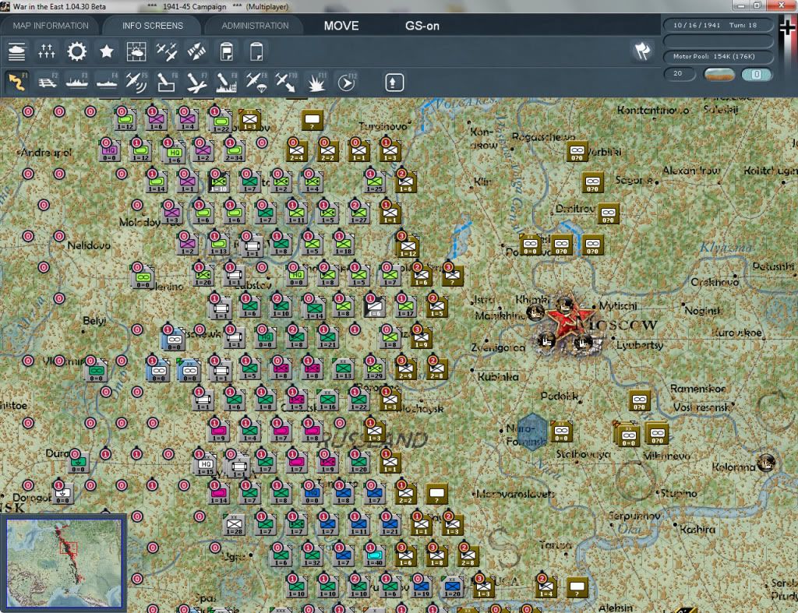
Task: Select the F1 ground move mode icon
Action: point(17,82)
